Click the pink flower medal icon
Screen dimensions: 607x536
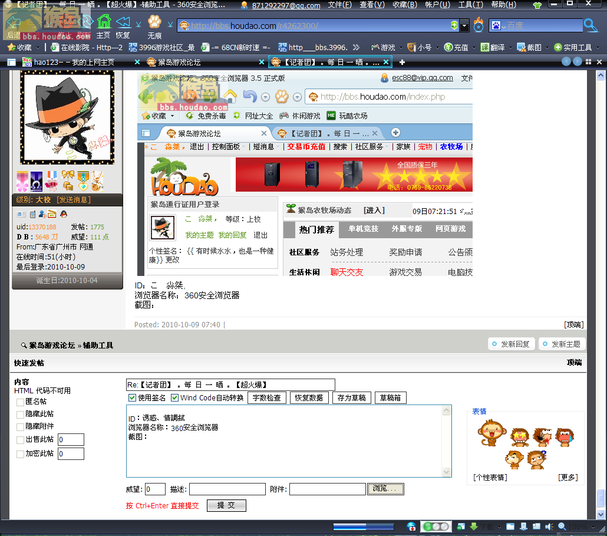click(x=22, y=181)
